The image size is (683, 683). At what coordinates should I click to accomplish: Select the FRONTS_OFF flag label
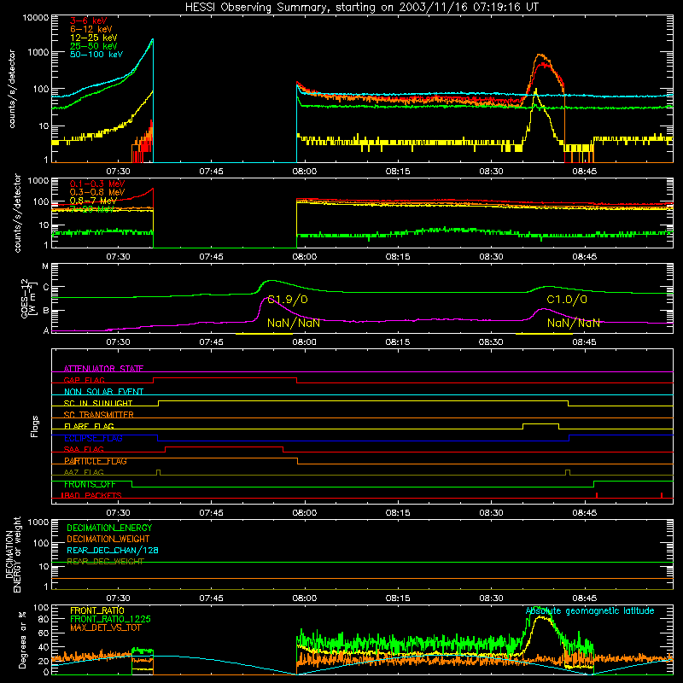tap(90, 484)
